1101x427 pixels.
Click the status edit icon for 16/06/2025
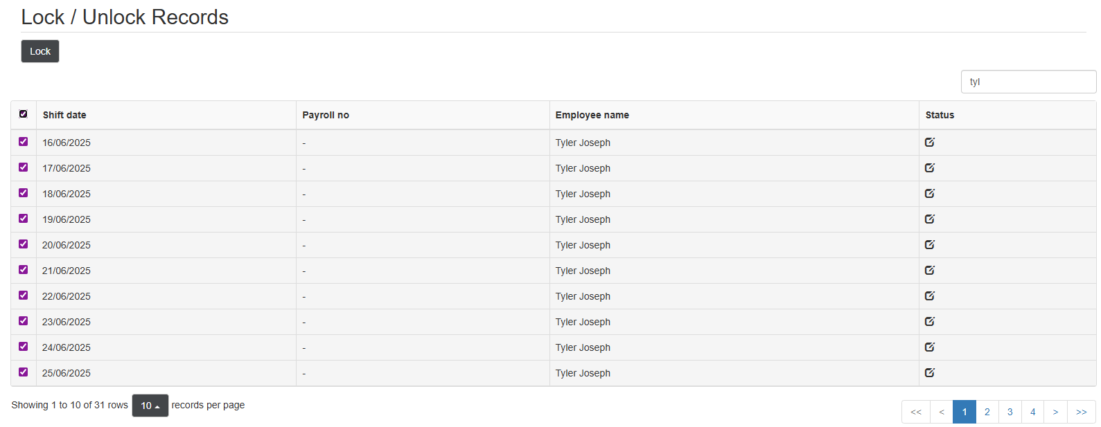[929, 143]
